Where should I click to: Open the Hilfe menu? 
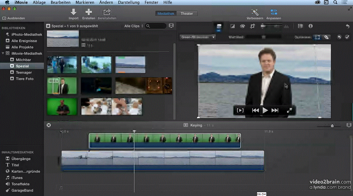click(x=168, y=2)
